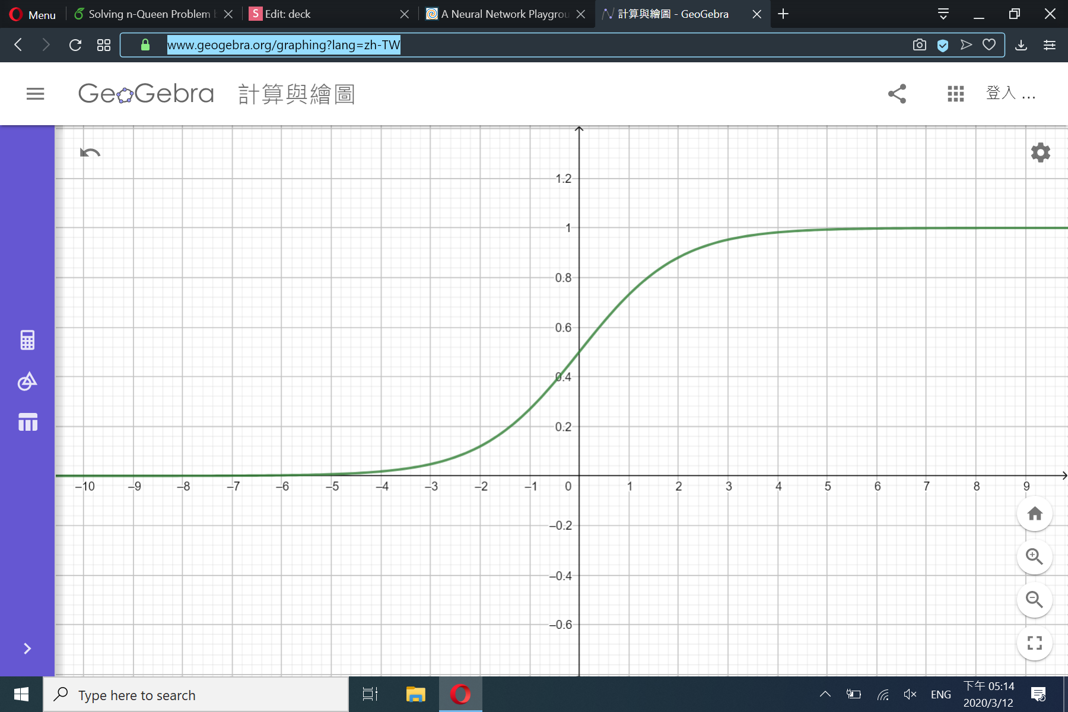Reload the current page

tap(75, 44)
